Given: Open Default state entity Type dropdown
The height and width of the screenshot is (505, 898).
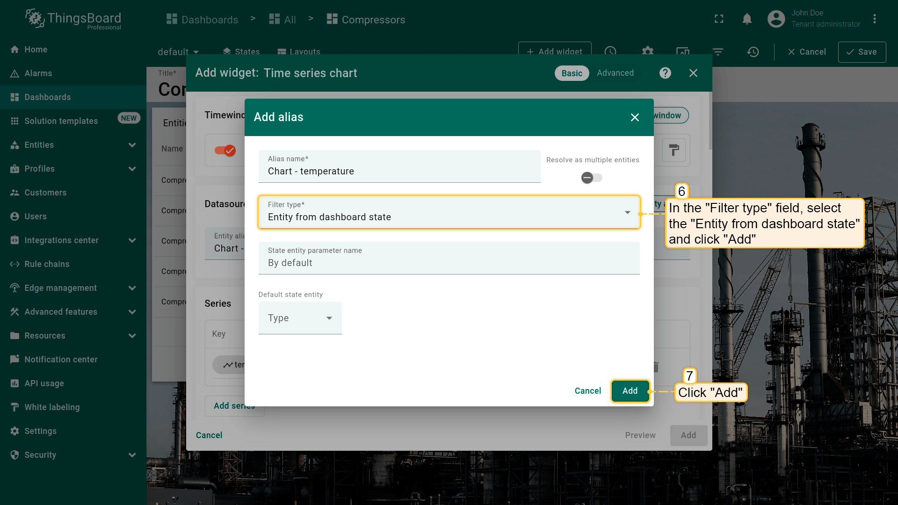Looking at the screenshot, I should coord(300,318).
